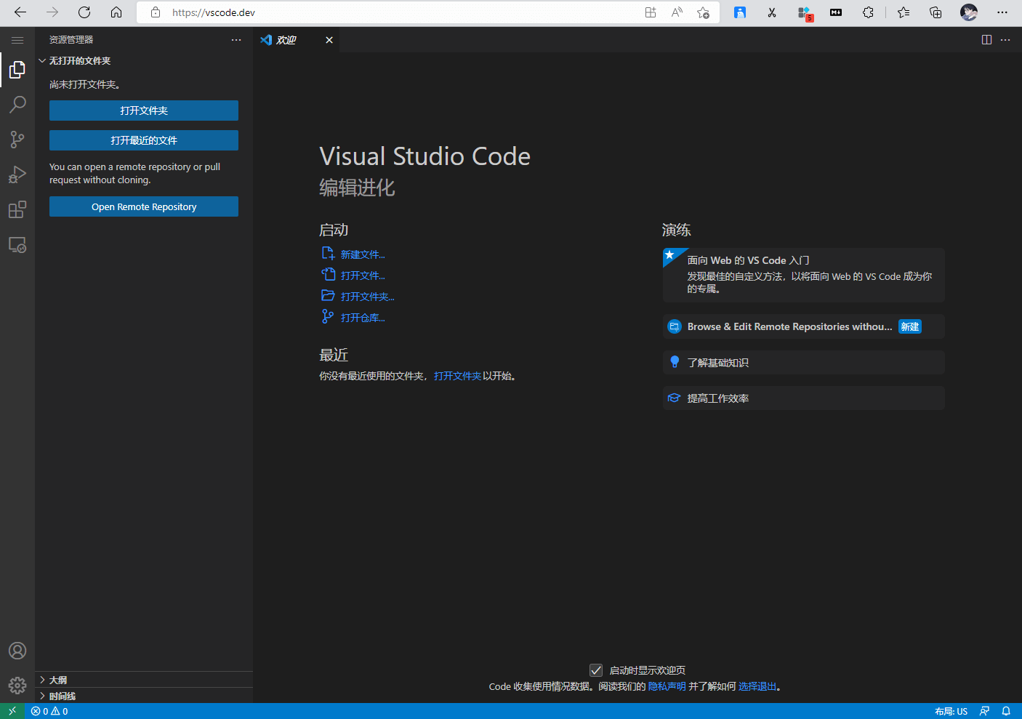Click the site lock icon in address bar
The width and height of the screenshot is (1022, 719).
[x=156, y=12]
